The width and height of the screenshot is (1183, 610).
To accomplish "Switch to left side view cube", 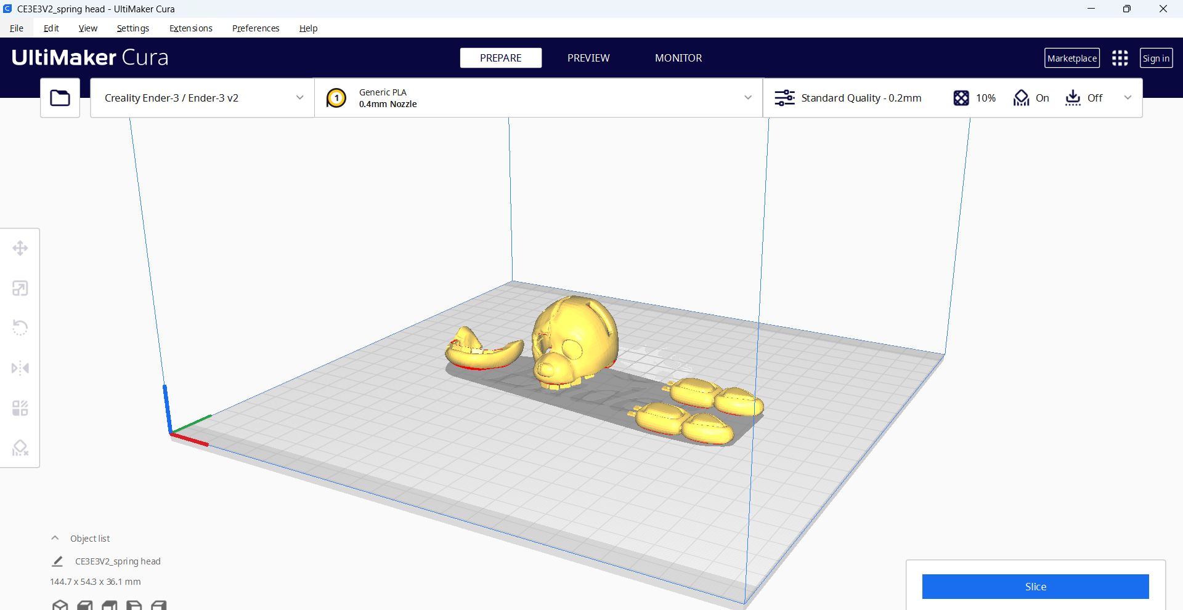I will (134, 606).
